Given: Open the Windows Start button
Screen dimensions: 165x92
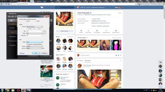Looking at the screenshot, I should [x=2, y=90].
